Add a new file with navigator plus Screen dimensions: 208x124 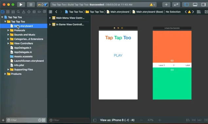point(3,120)
